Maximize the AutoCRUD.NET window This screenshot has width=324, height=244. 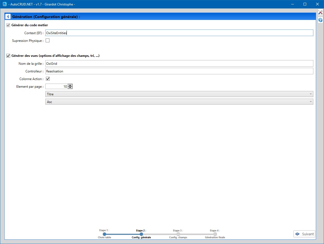tap(305, 4)
